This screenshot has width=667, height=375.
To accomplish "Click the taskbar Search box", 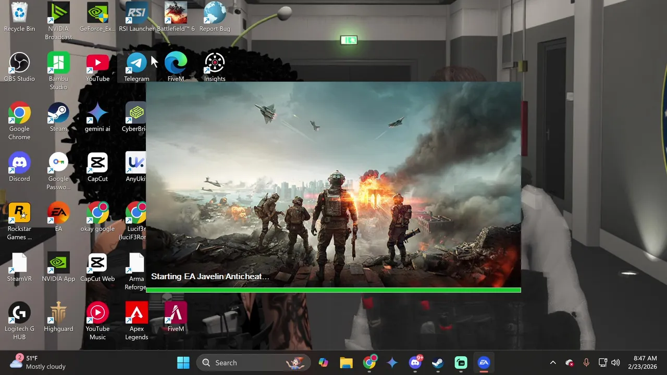I will [254, 362].
